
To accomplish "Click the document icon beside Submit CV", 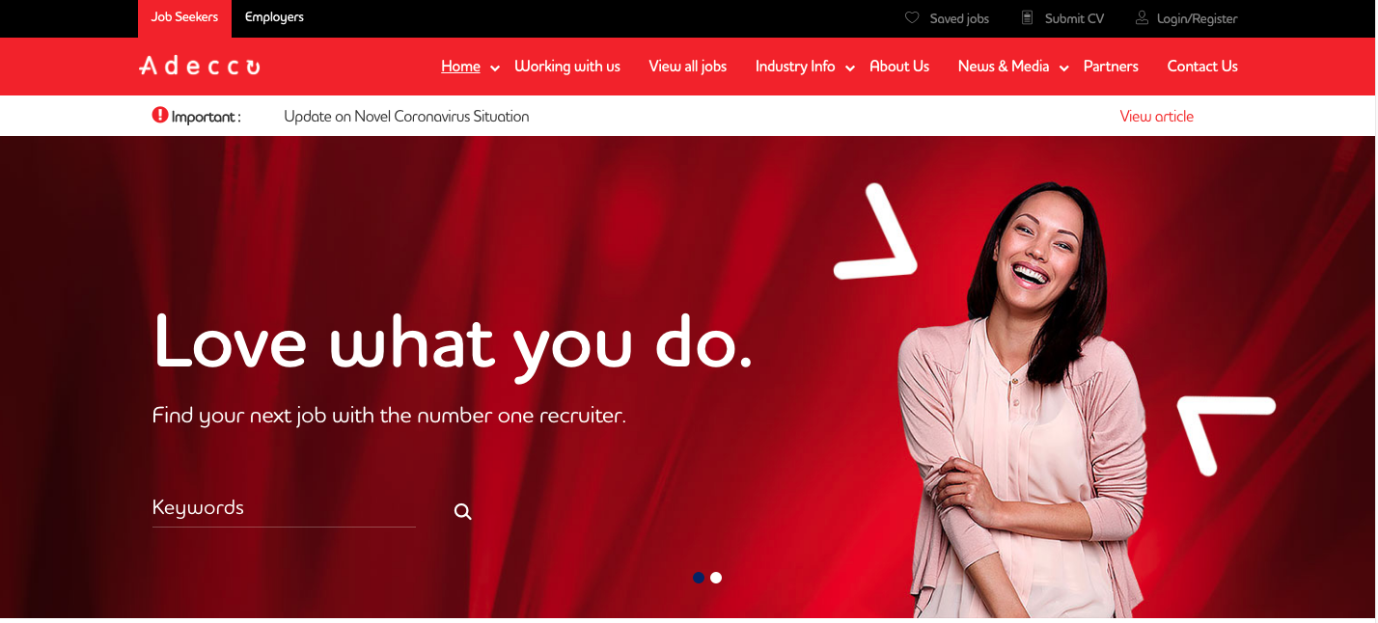I will pyautogui.click(x=1028, y=17).
